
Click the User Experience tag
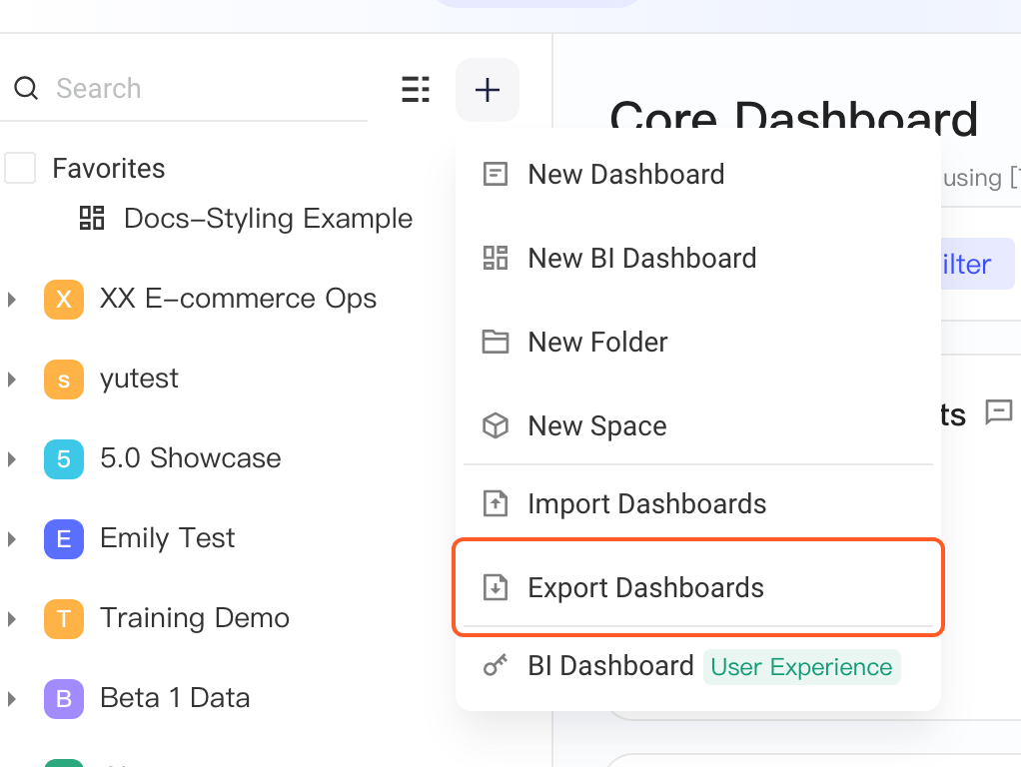tap(801, 667)
